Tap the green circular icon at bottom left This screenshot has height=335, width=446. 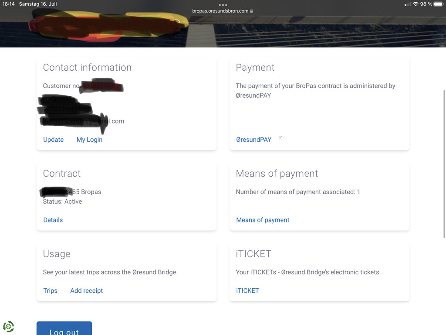pos(9,326)
